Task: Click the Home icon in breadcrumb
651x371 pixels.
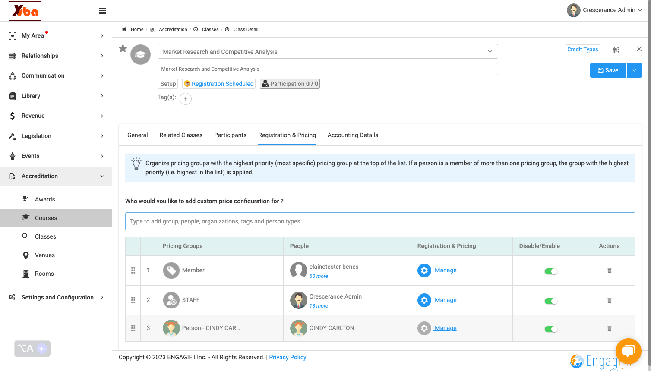Action: tap(124, 29)
